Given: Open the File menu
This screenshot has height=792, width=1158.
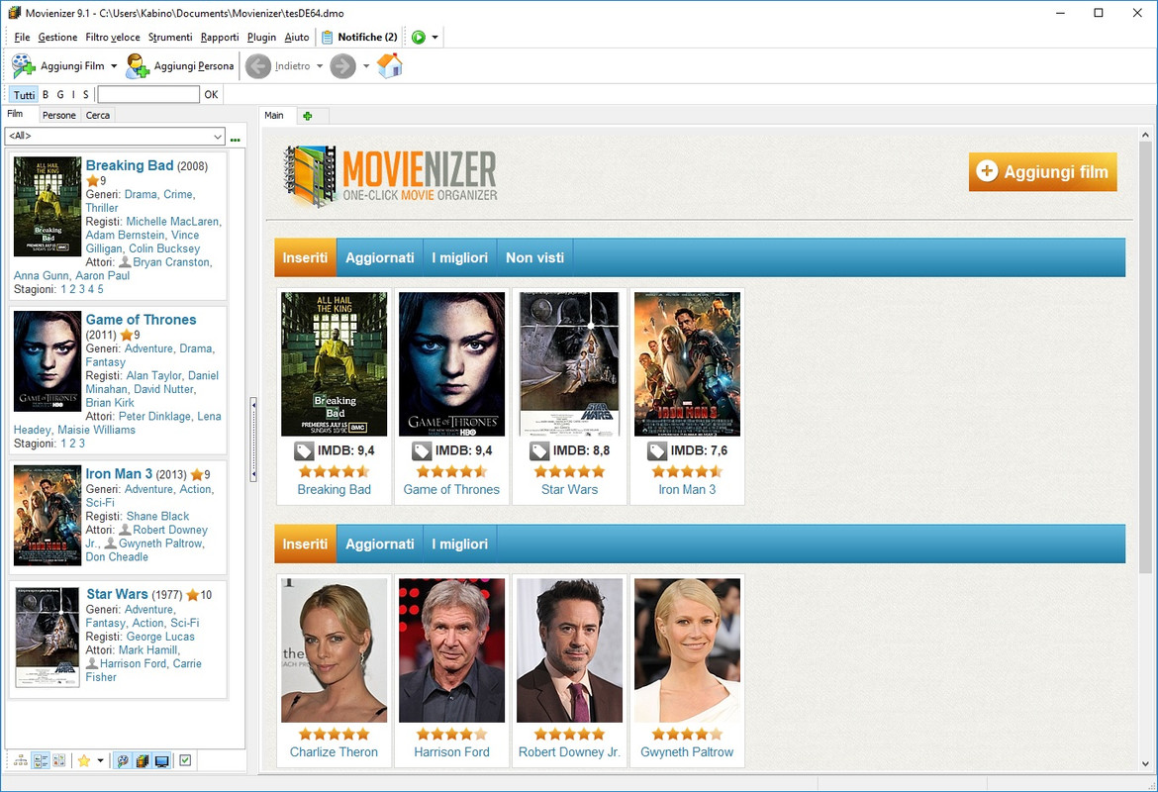Looking at the screenshot, I should click(22, 37).
